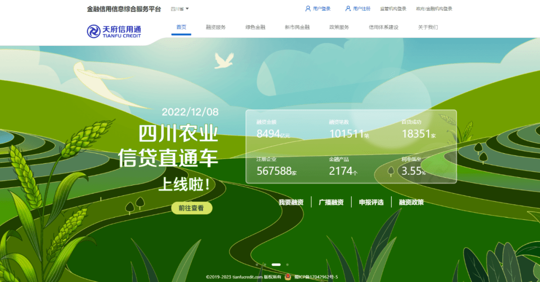Viewport: 540px width, 282px height.
Task: Click the 我要融资 quick link
Action: (291, 202)
